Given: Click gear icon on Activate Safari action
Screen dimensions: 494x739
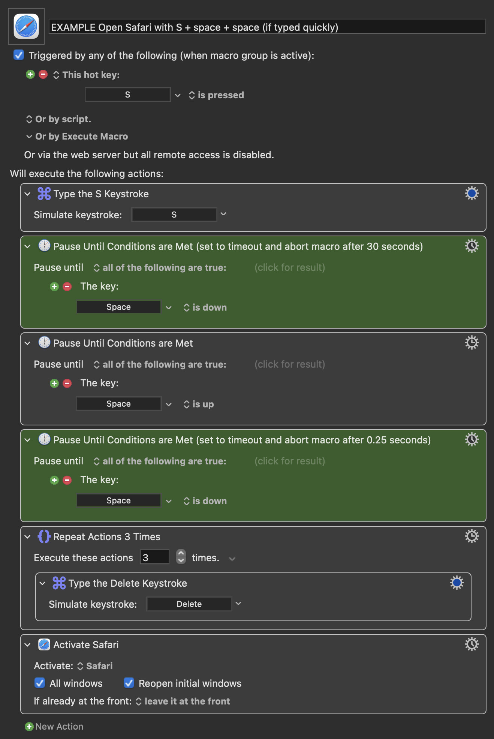Looking at the screenshot, I should 472,644.
